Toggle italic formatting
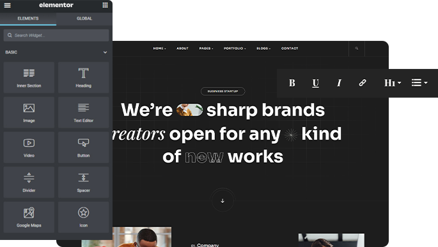438x247 pixels. [x=339, y=83]
